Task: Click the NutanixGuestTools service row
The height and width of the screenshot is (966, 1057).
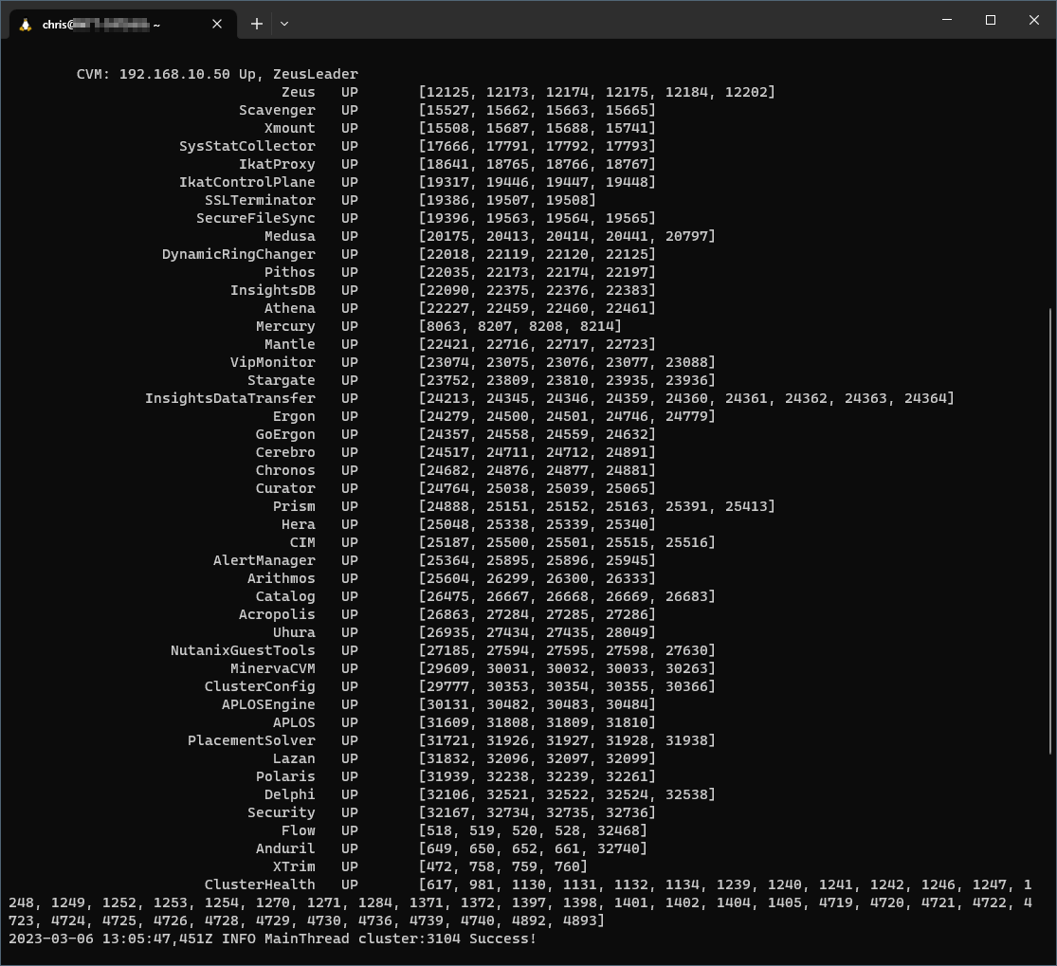Action: pyautogui.click(x=443, y=650)
